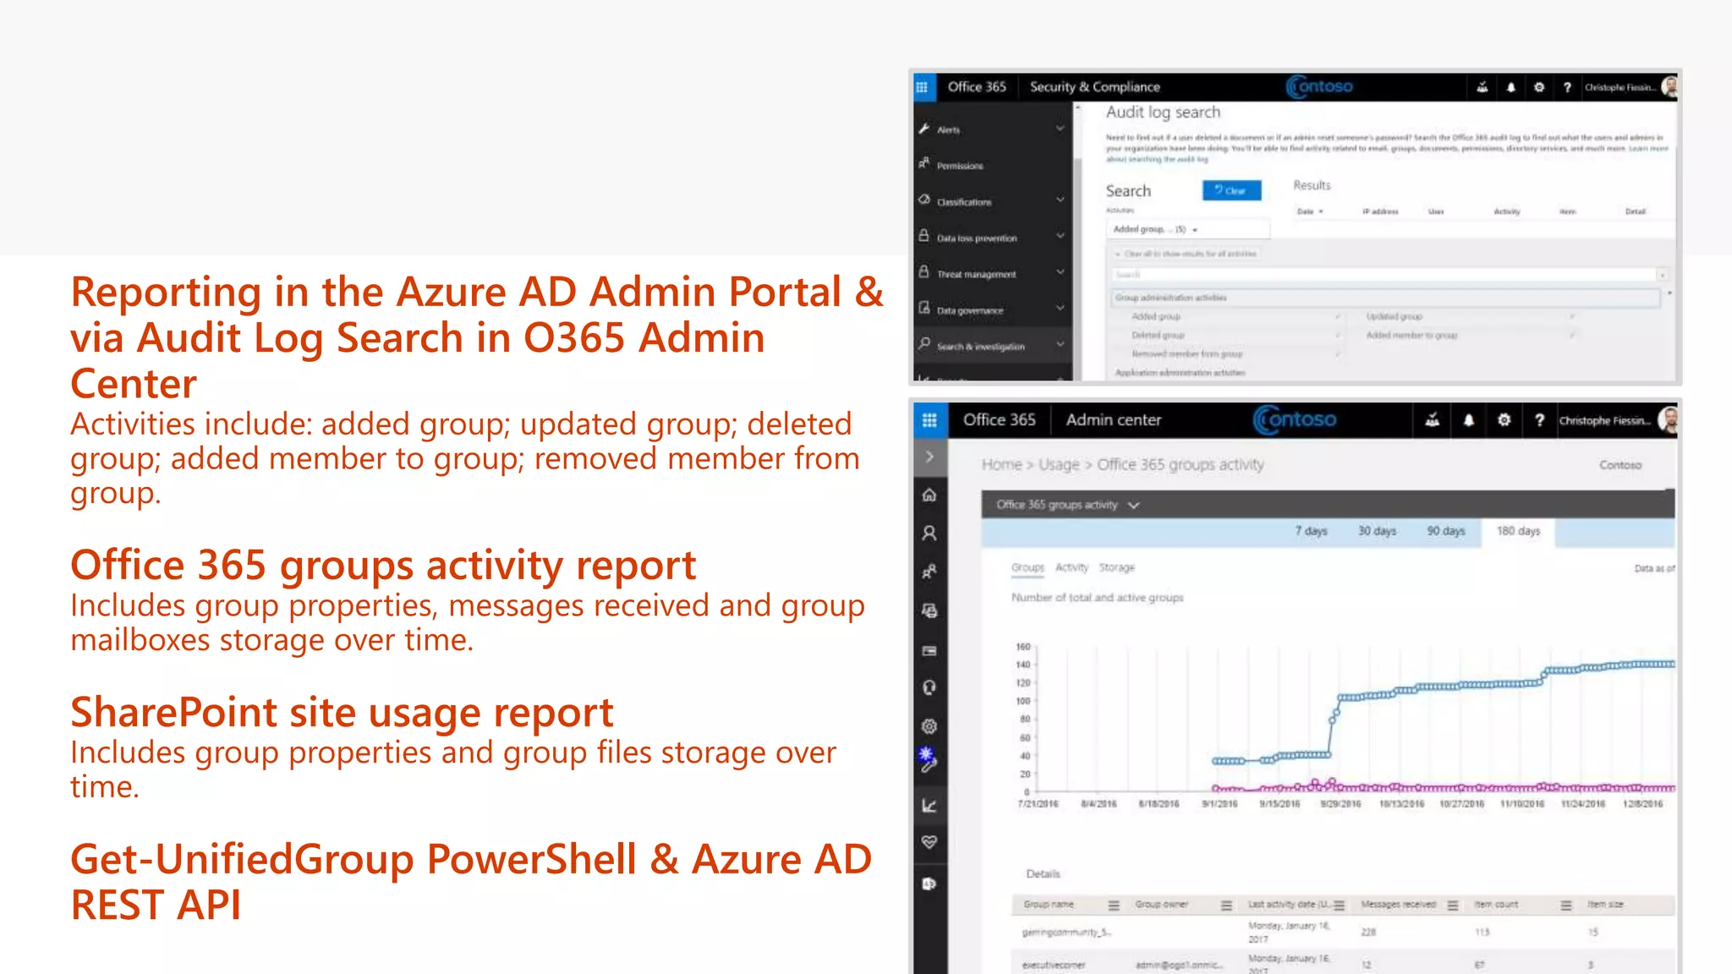The image size is (1732, 974).
Task: Expand the Admin center navigation pane
Action: click(x=929, y=457)
